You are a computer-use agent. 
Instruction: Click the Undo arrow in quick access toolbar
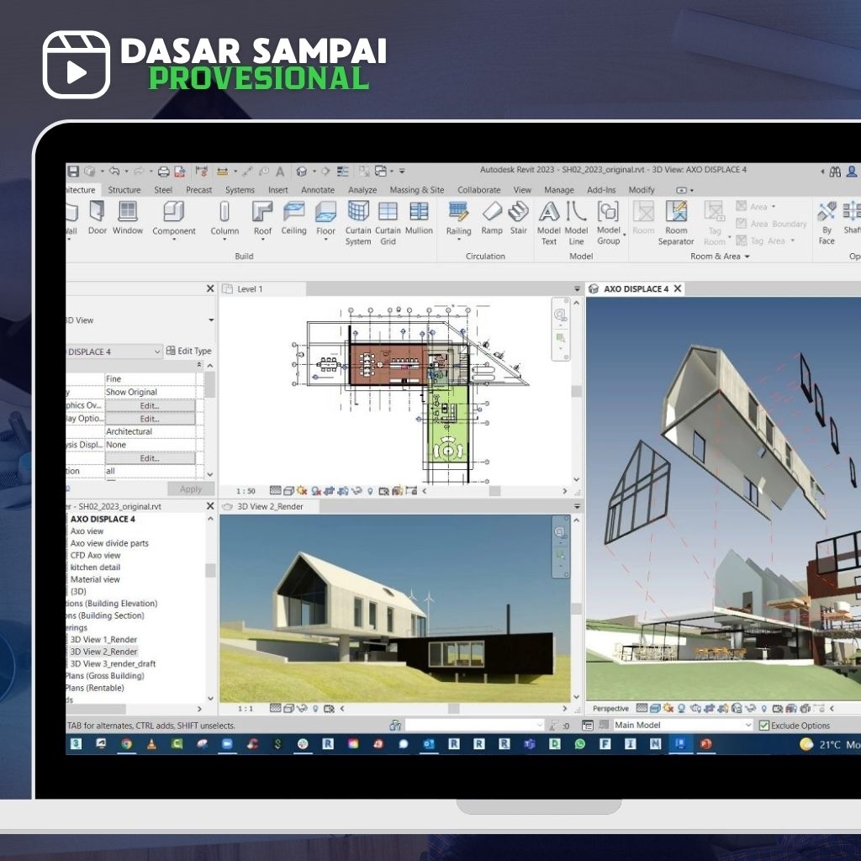[x=114, y=172]
